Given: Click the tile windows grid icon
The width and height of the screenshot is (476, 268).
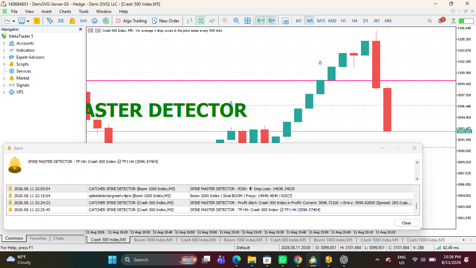Looking at the screenshot, I should click(247, 21).
